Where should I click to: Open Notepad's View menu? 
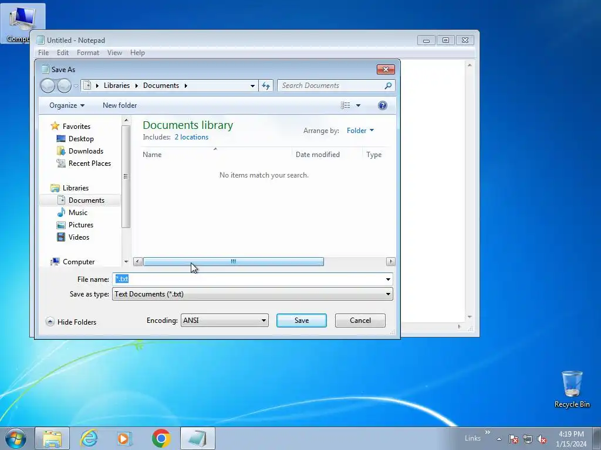coord(114,53)
